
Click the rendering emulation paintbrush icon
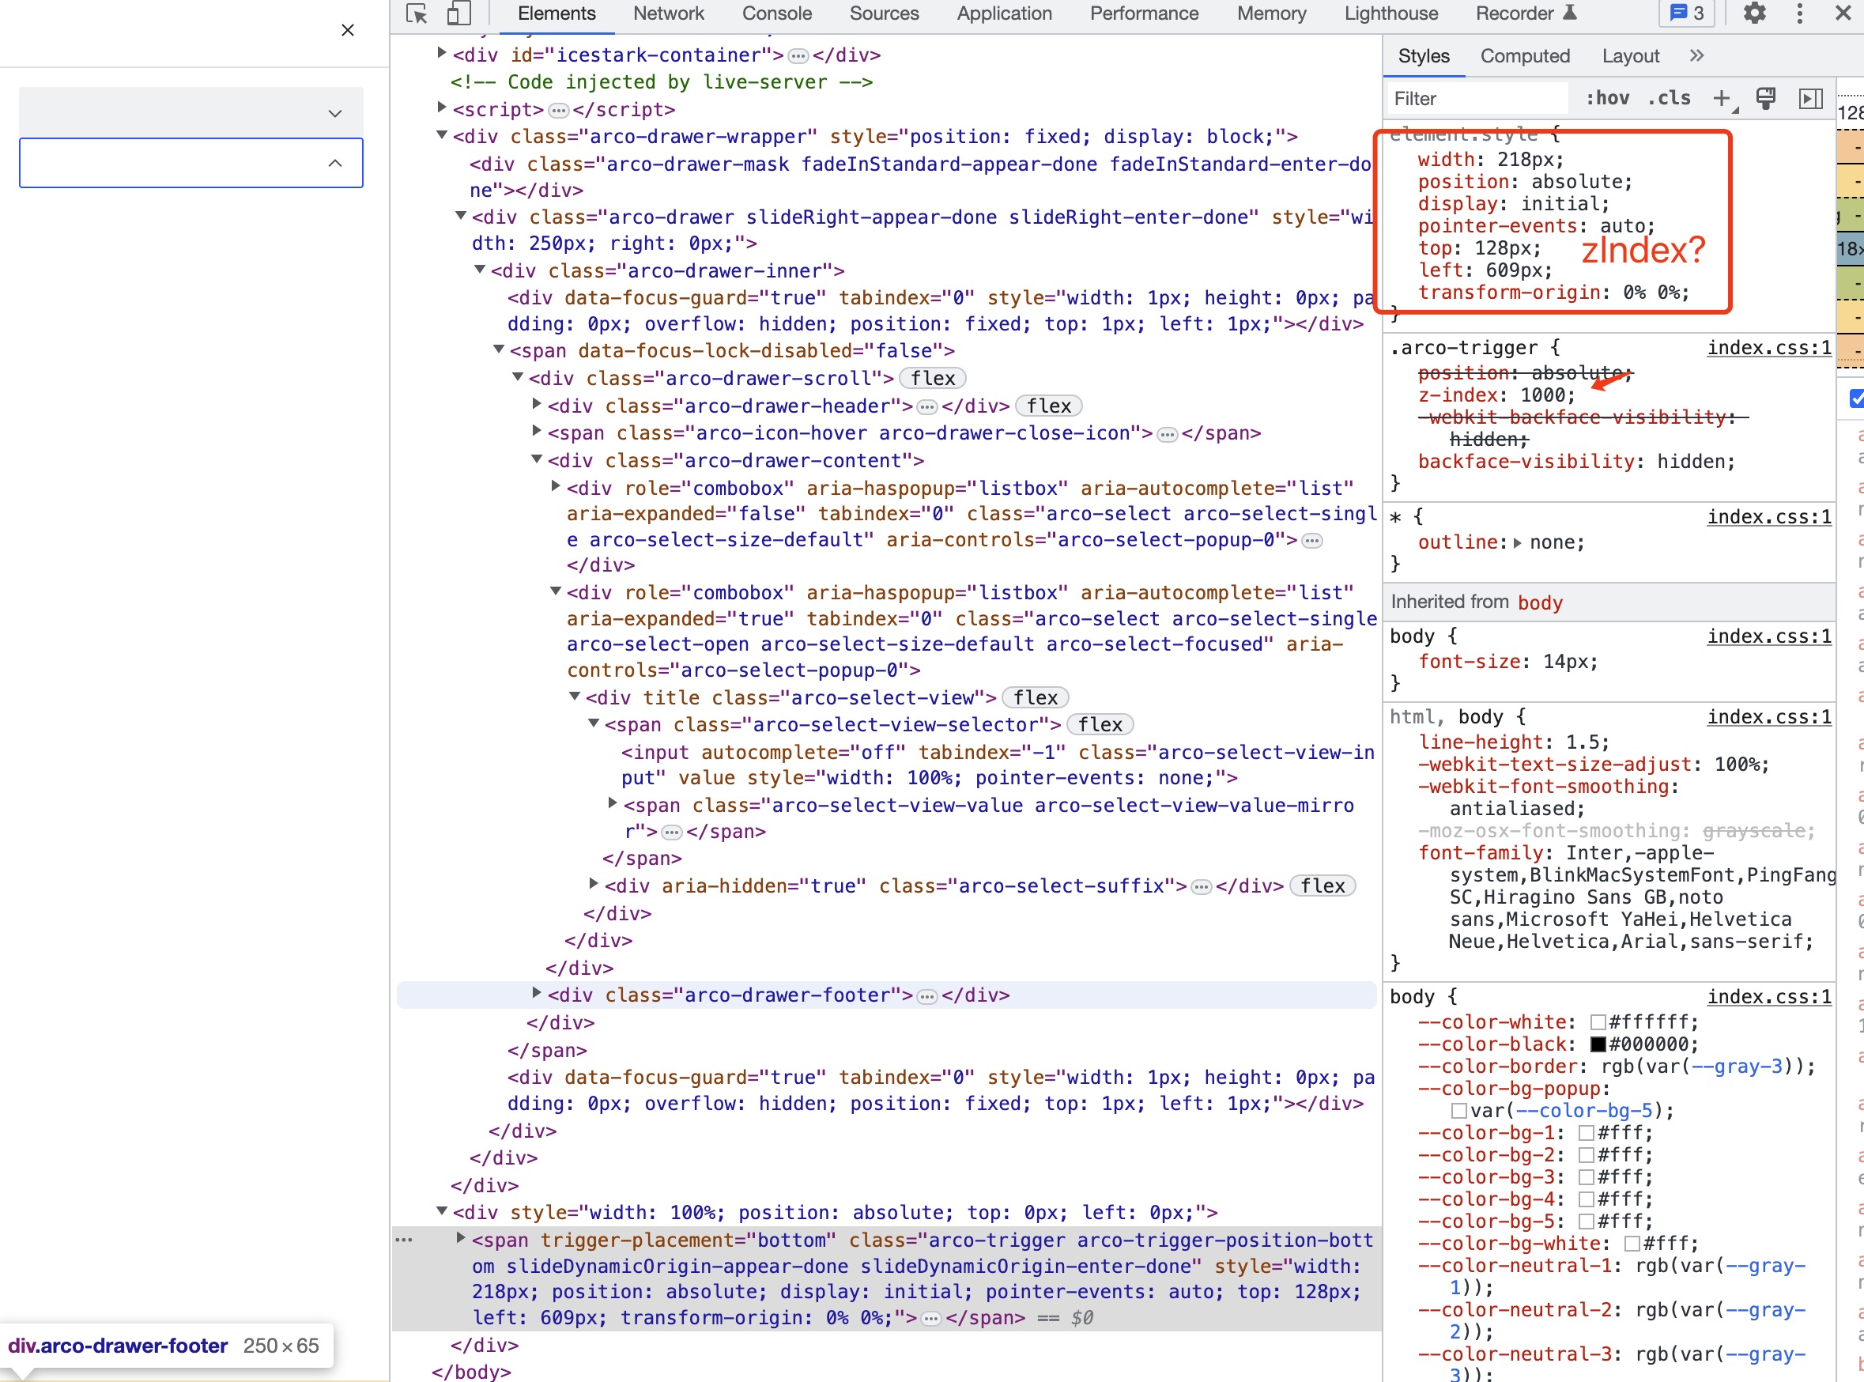click(x=1766, y=98)
